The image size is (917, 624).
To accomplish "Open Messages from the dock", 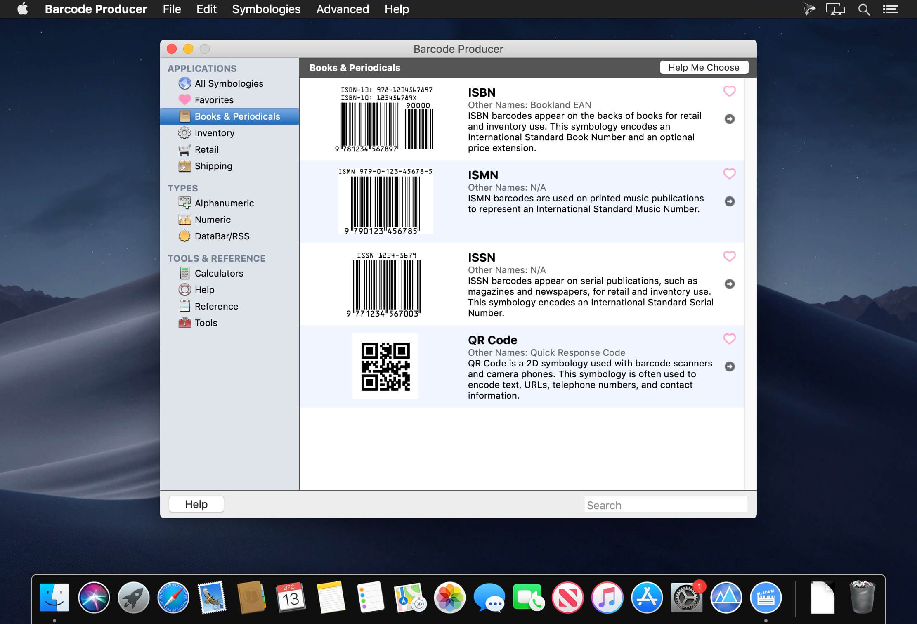I will (489, 597).
